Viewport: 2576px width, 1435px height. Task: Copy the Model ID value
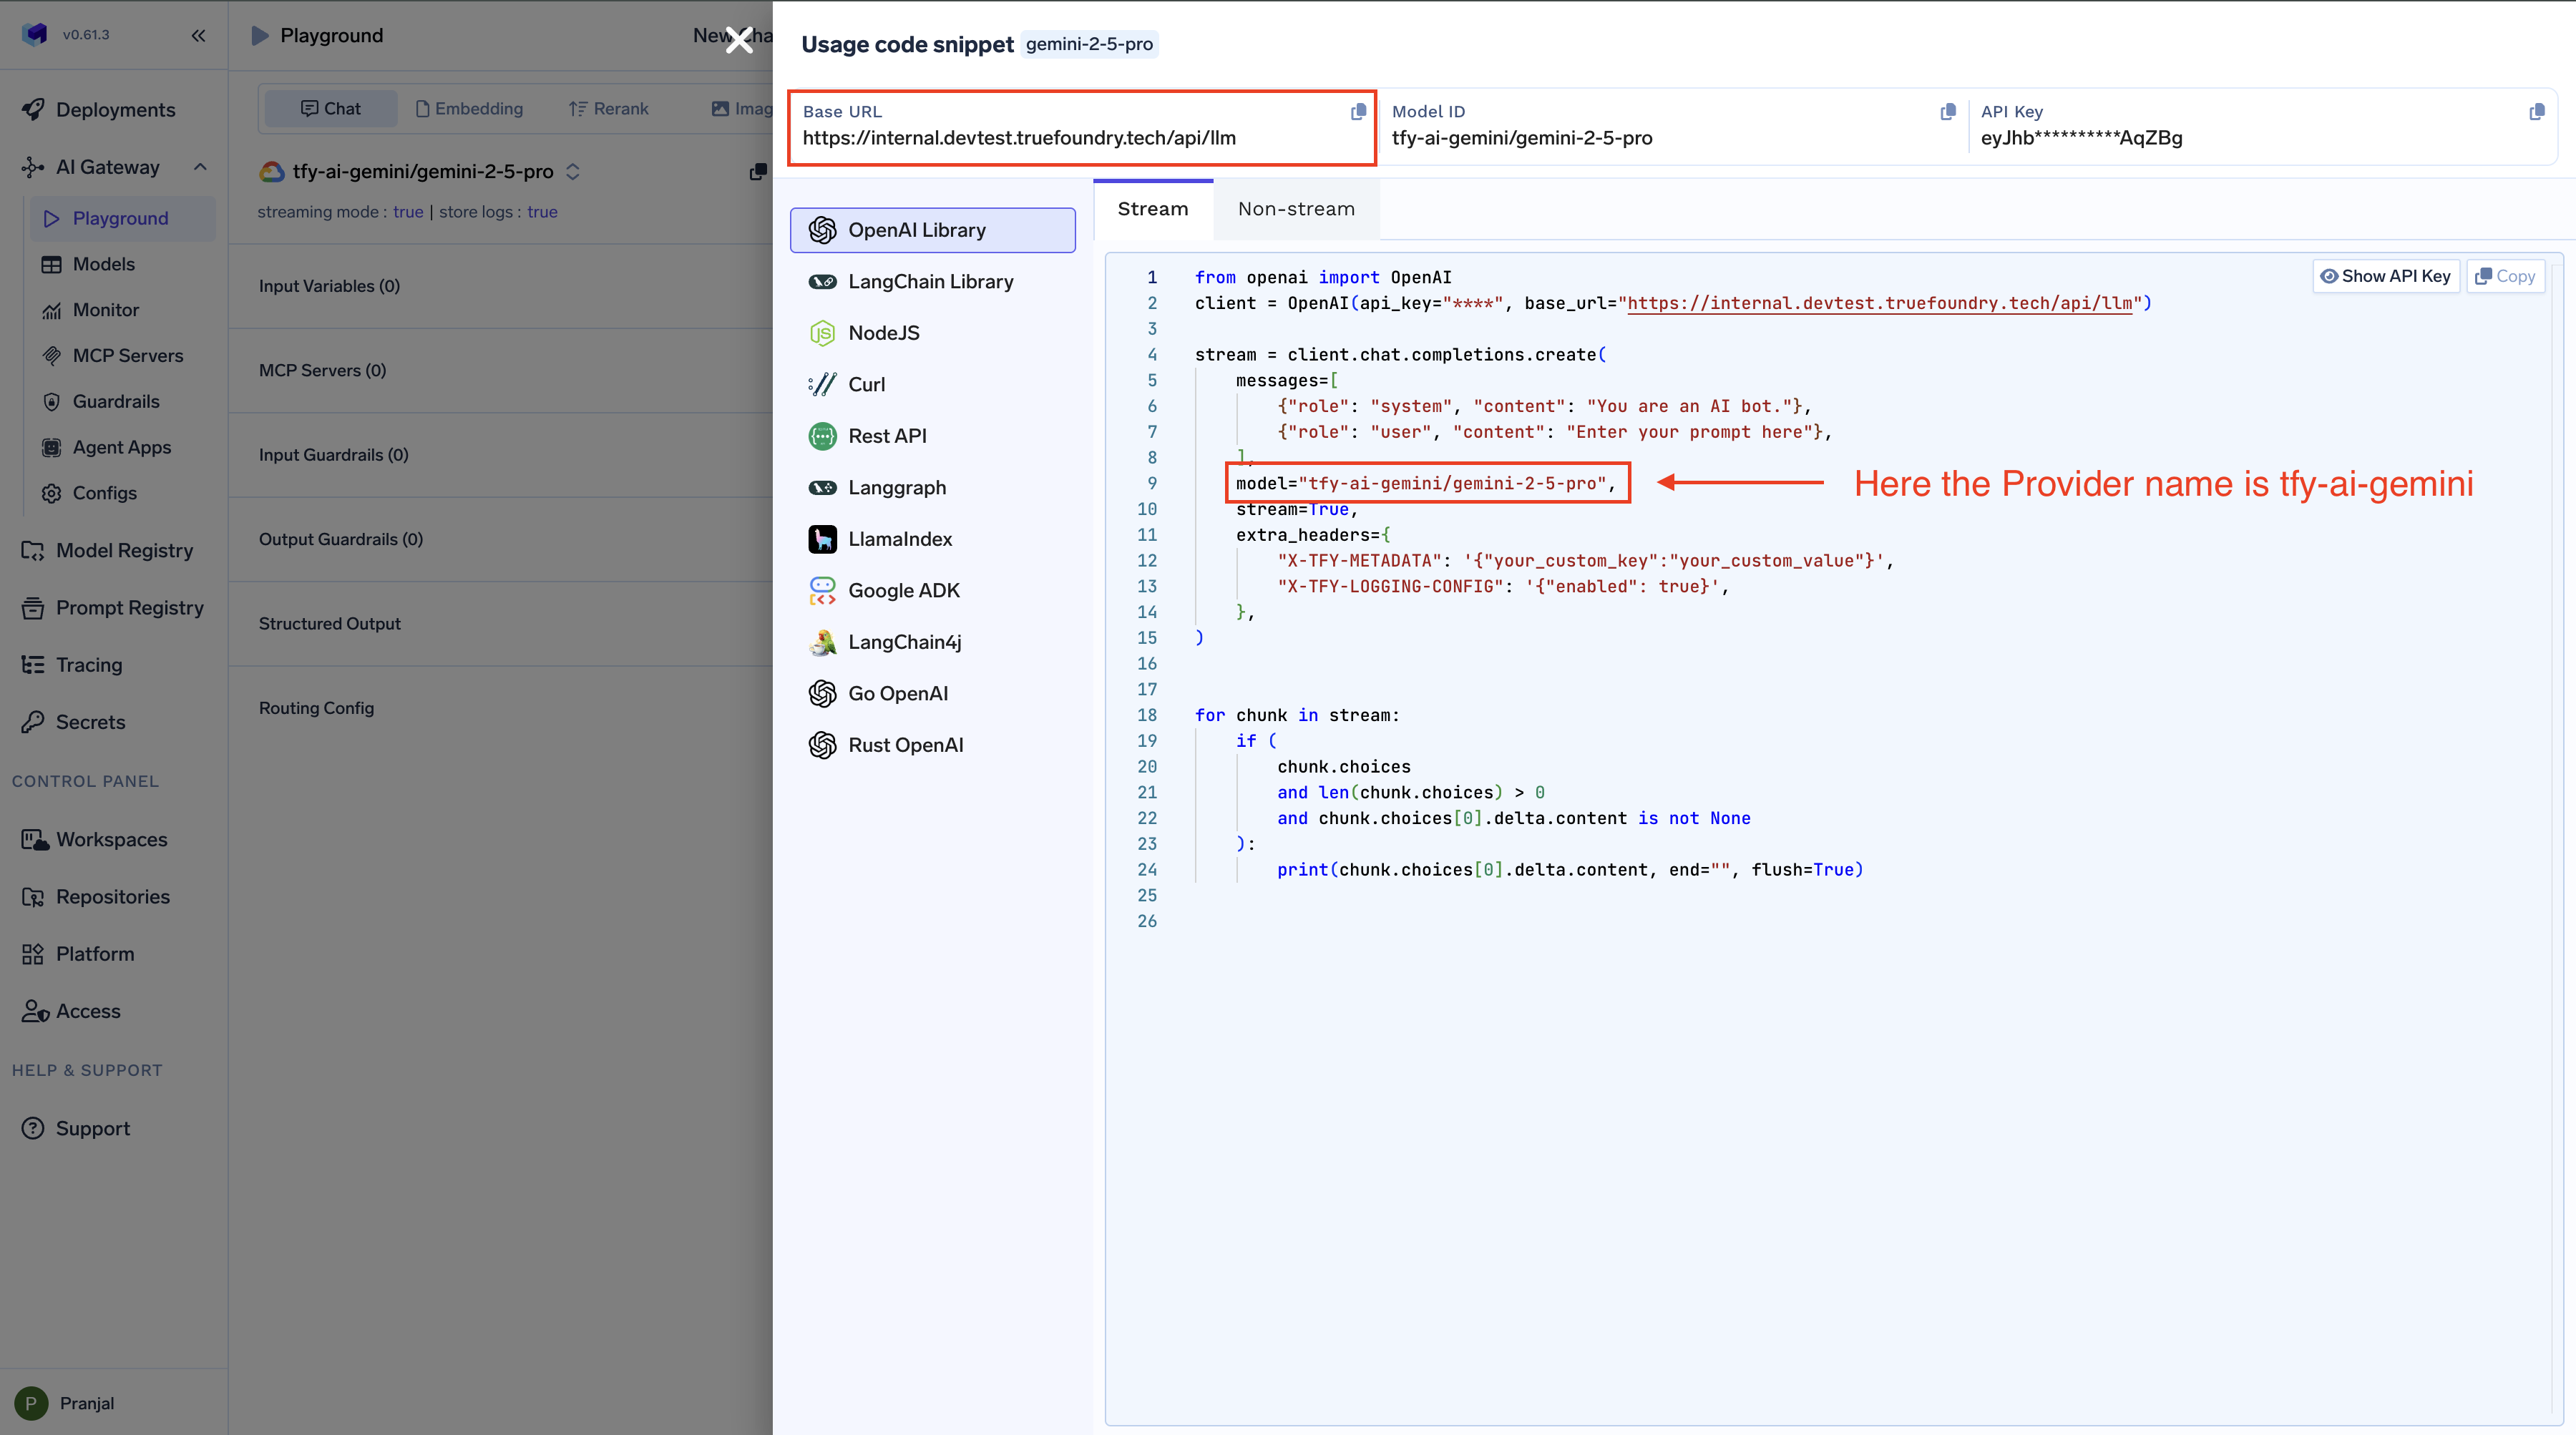1948,112
